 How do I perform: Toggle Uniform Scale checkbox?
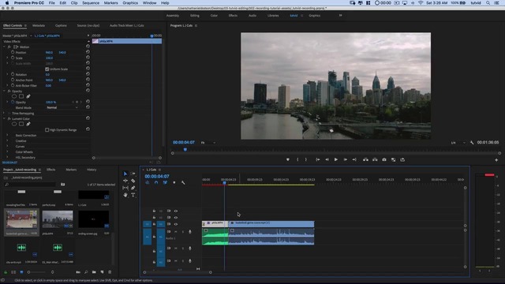pos(47,69)
